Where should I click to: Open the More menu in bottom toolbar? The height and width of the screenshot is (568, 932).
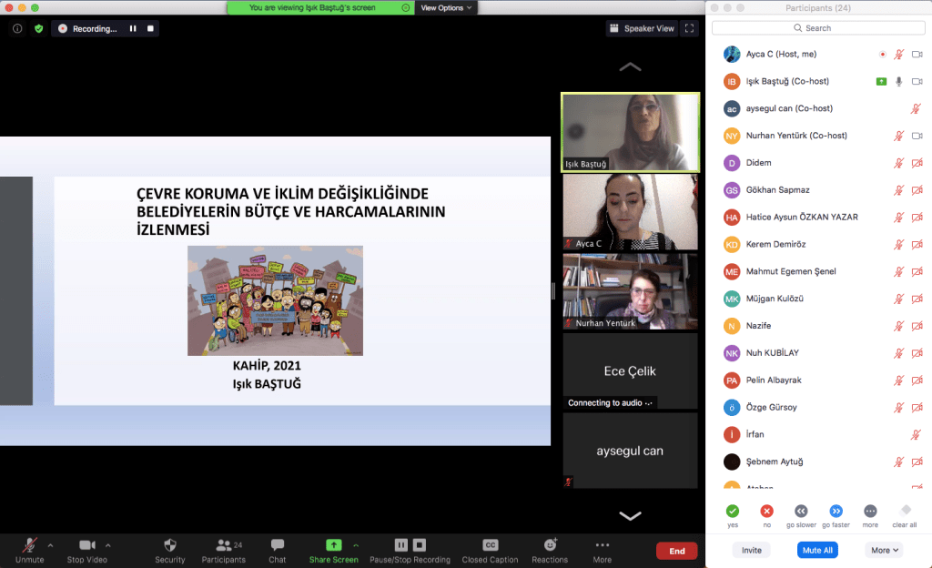[x=602, y=545]
